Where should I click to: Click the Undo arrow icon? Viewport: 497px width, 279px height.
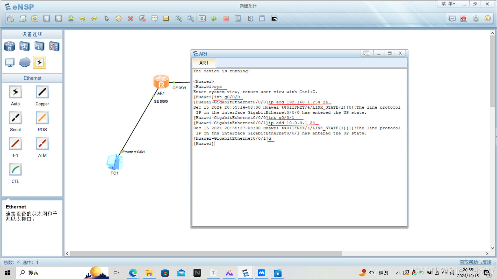[82, 18]
